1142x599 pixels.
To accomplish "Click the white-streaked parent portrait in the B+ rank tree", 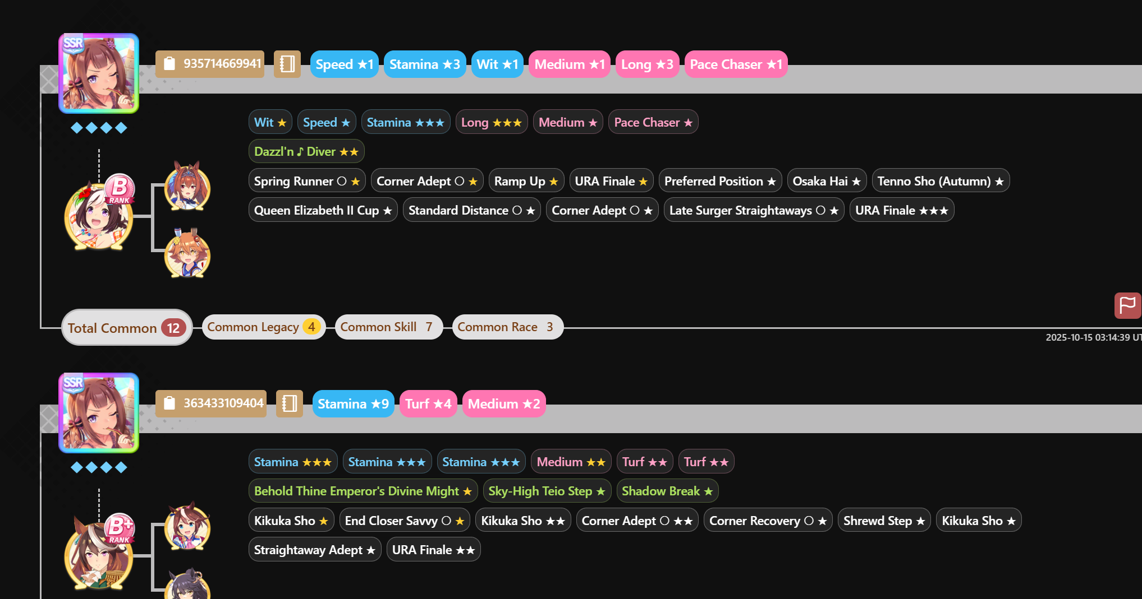I will pyautogui.click(x=187, y=526).
